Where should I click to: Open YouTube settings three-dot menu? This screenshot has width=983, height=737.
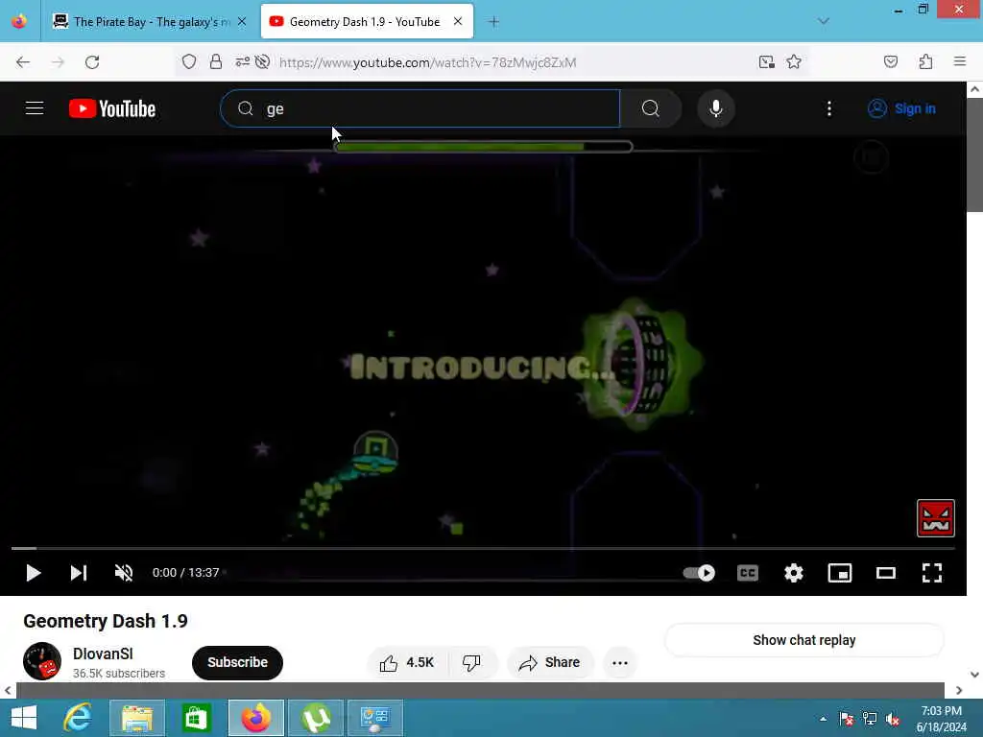[x=828, y=108]
